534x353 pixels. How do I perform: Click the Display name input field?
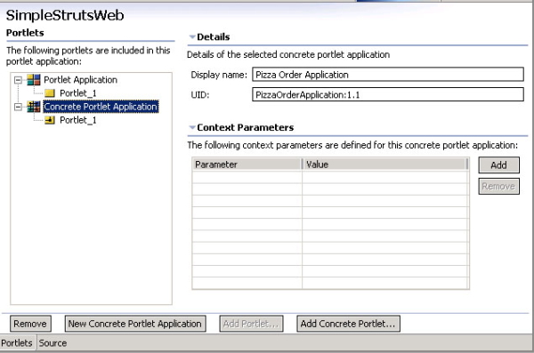388,74
